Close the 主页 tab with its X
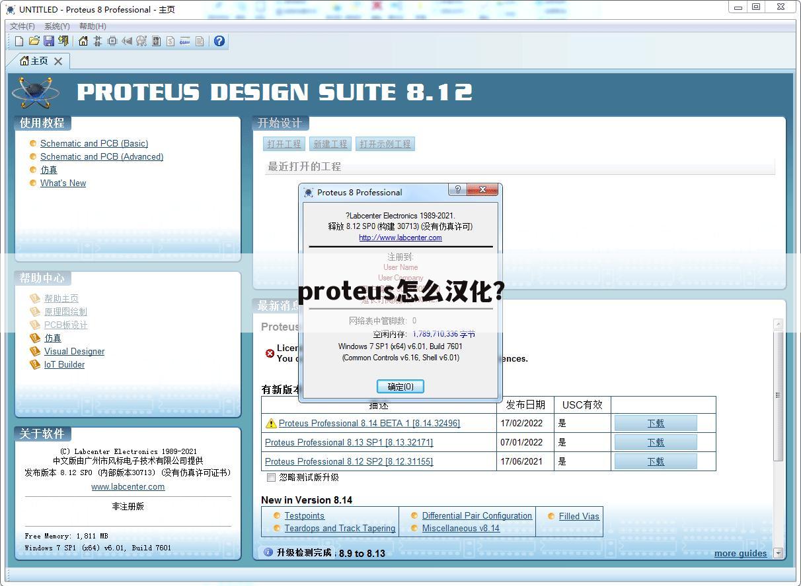The image size is (801, 586). coord(58,61)
